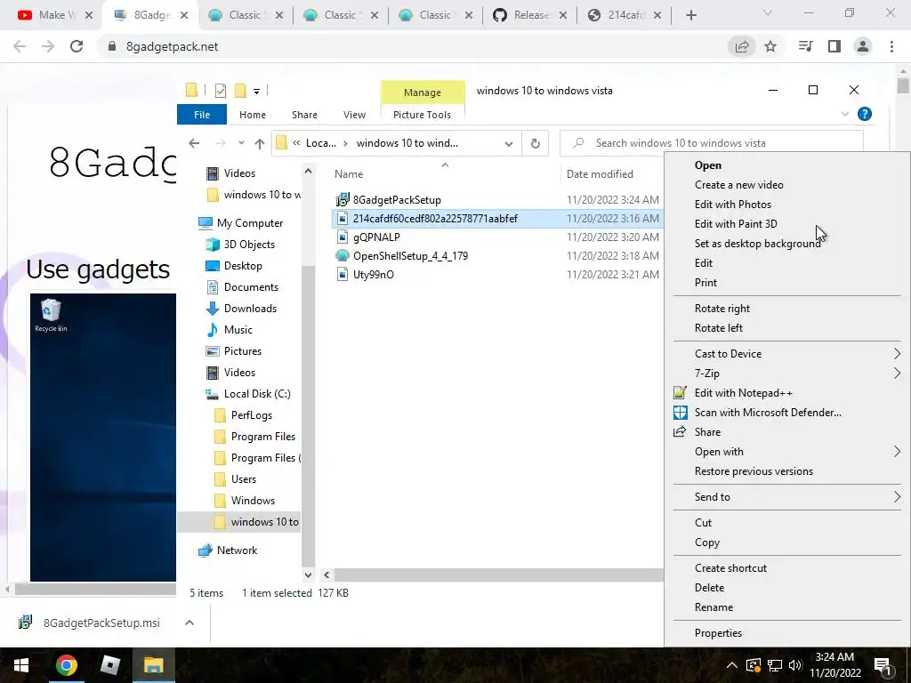
Task: Open 3D Objects folder
Action: click(249, 245)
